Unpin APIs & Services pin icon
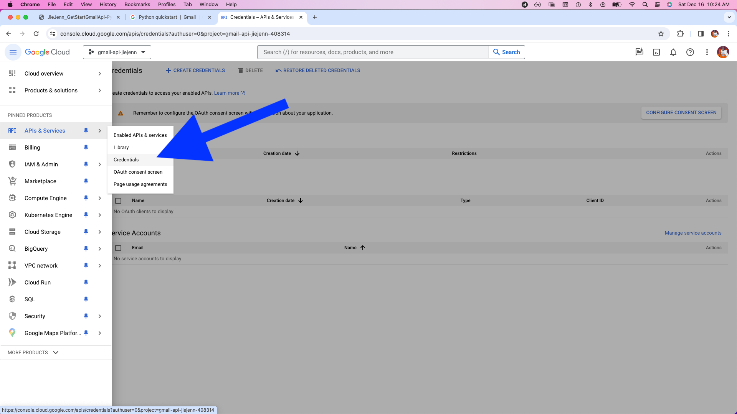737x414 pixels. pos(86,131)
